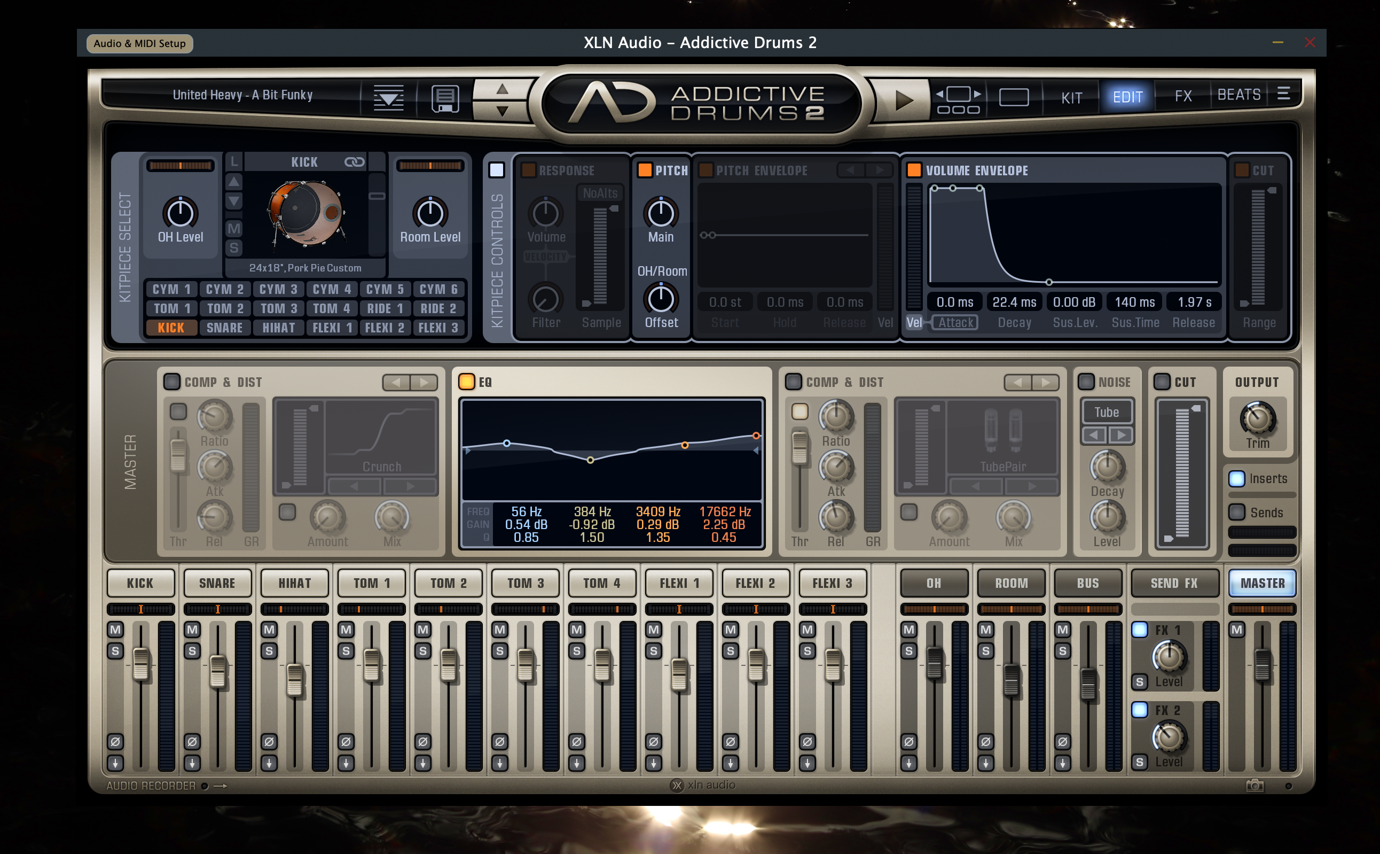Select next noise type after Tube
1380x854 pixels.
point(1120,435)
